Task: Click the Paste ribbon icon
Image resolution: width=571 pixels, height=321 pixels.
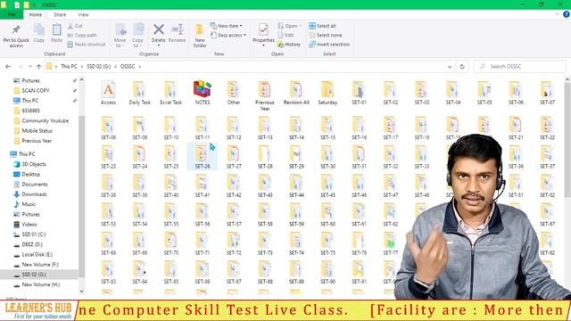Action: point(56,33)
